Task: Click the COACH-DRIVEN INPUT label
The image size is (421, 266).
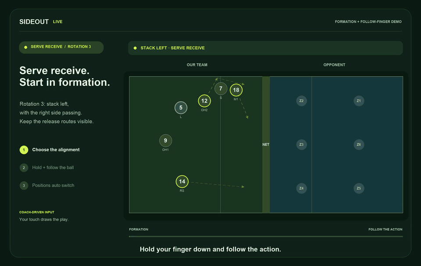Action: [x=37, y=212]
